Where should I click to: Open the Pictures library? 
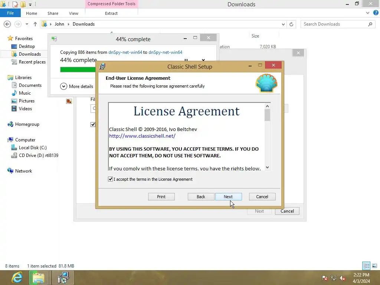tap(27, 101)
